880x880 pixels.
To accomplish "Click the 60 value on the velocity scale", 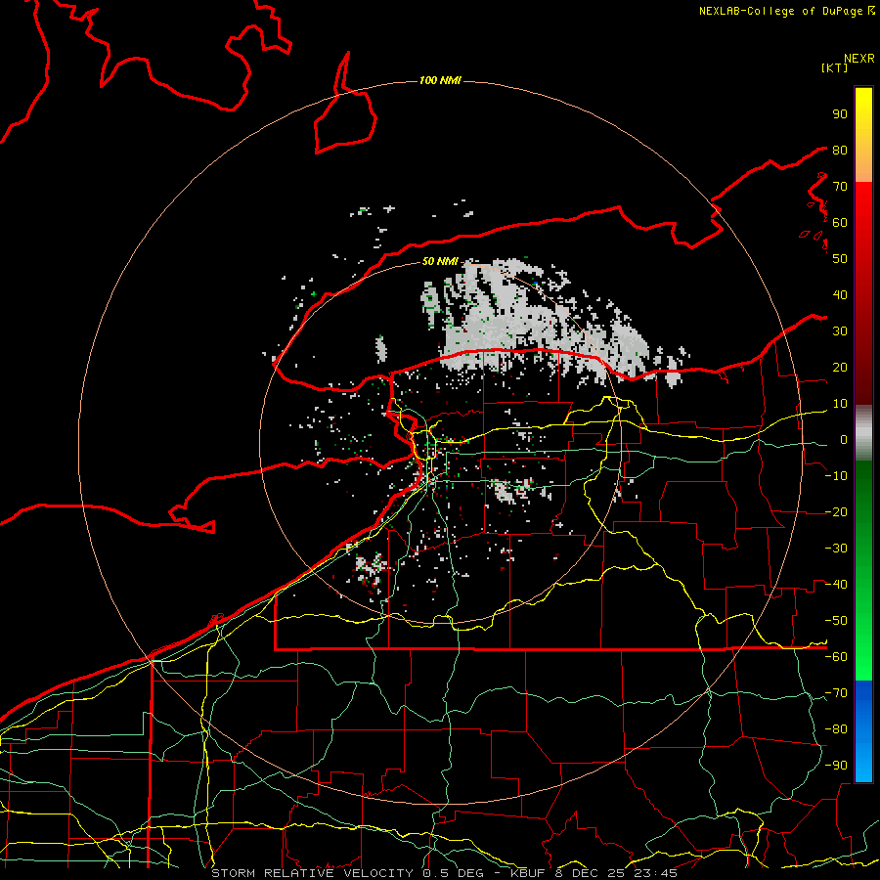I will tap(840, 223).
